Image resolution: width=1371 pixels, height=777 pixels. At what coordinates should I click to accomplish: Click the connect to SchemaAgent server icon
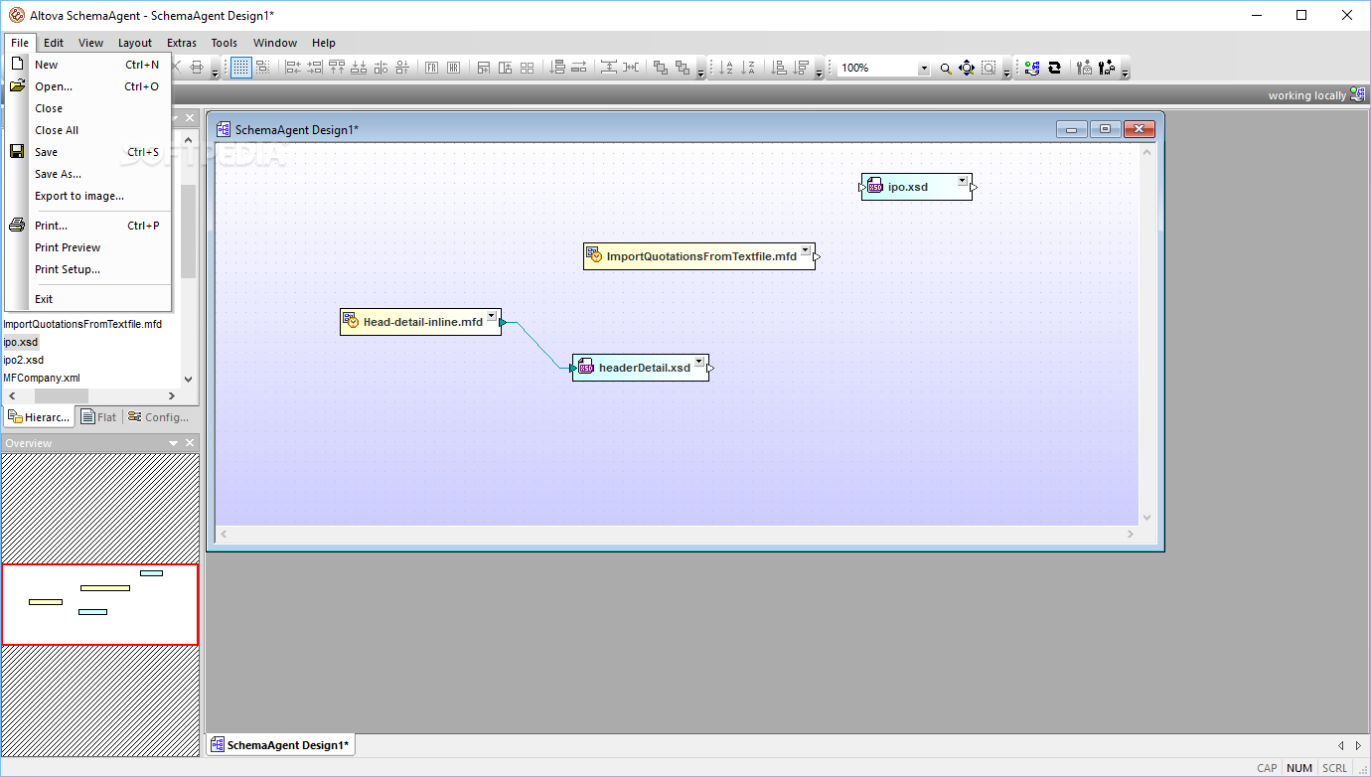coord(1032,68)
